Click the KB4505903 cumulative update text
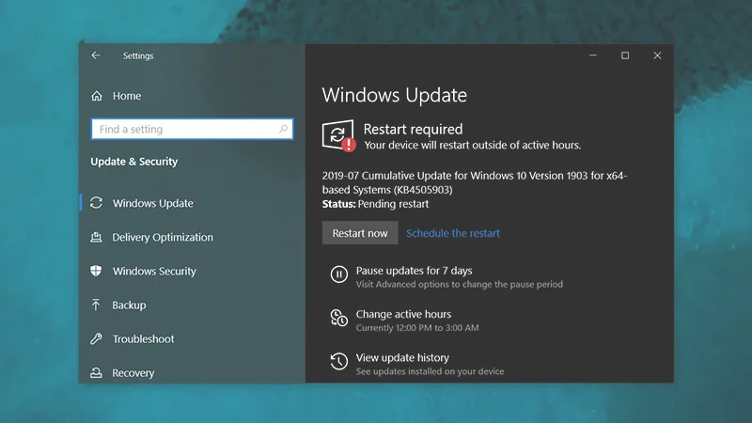This screenshot has width=752, height=423. click(475, 182)
